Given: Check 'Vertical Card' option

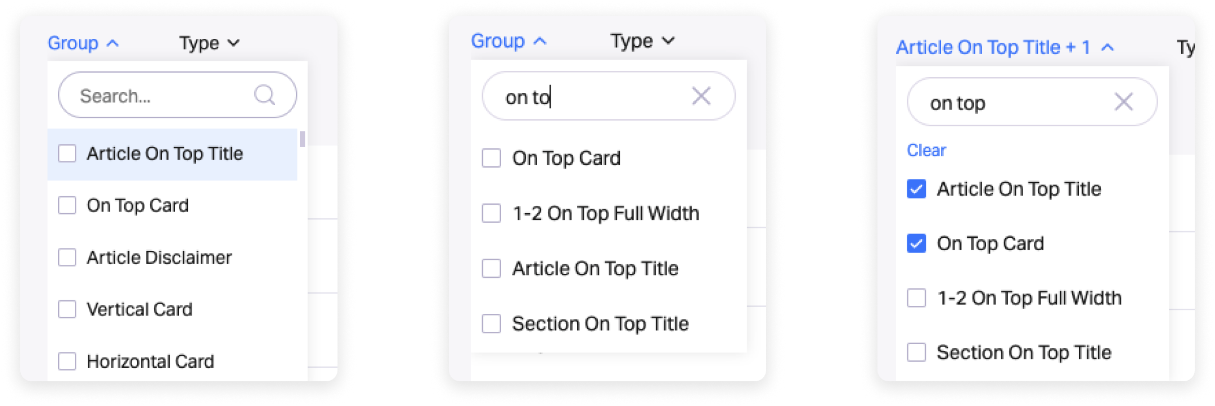Looking at the screenshot, I should pyautogui.click(x=67, y=309).
